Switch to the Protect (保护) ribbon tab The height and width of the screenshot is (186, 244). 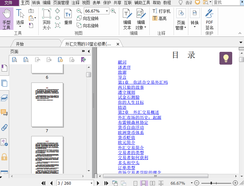(x=107, y=3)
